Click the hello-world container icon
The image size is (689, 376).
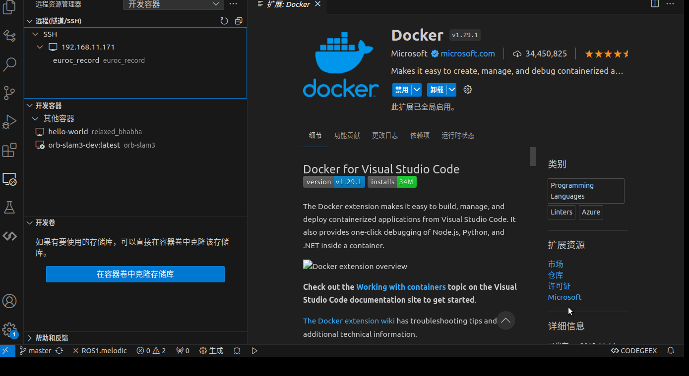(40, 132)
